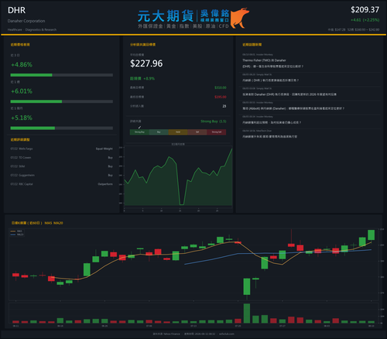Click the RBC Capital Outperform rating row
The height and width of the screenshot is (339, 387).
point(61,184)
